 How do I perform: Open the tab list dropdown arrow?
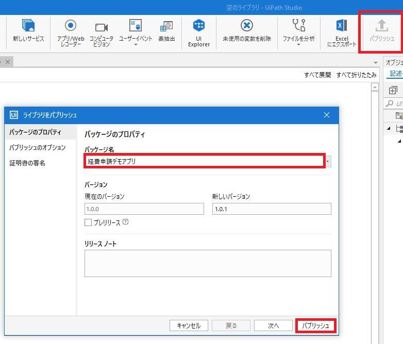click(376, 63)
